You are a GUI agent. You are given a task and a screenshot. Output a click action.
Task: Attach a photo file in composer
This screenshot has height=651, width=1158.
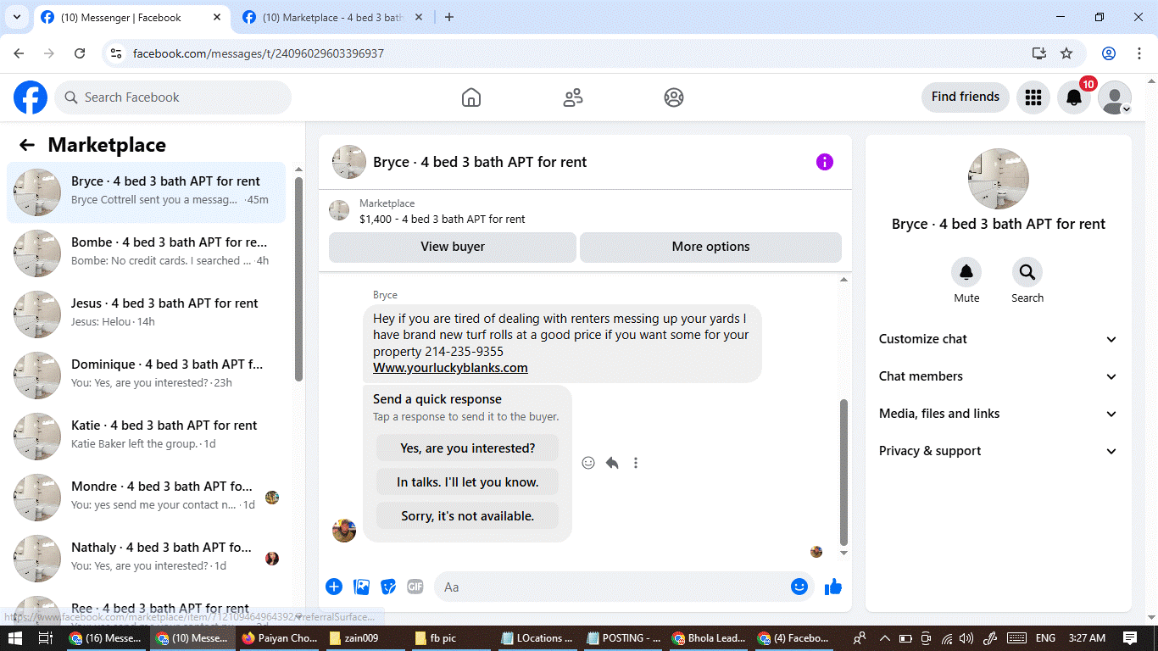tap(361, 587)
